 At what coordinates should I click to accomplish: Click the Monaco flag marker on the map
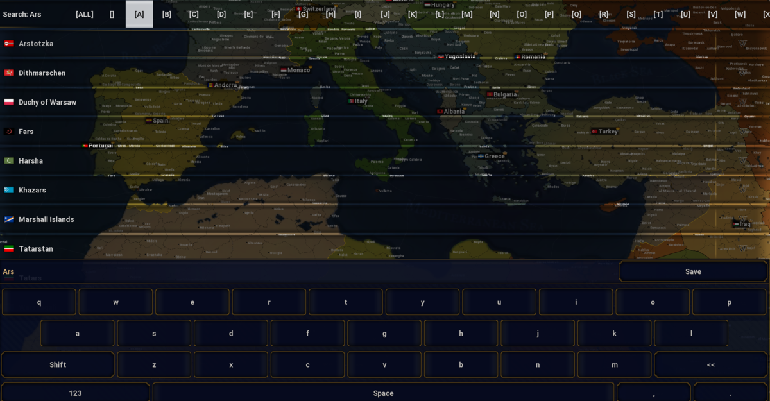point(284,71)
